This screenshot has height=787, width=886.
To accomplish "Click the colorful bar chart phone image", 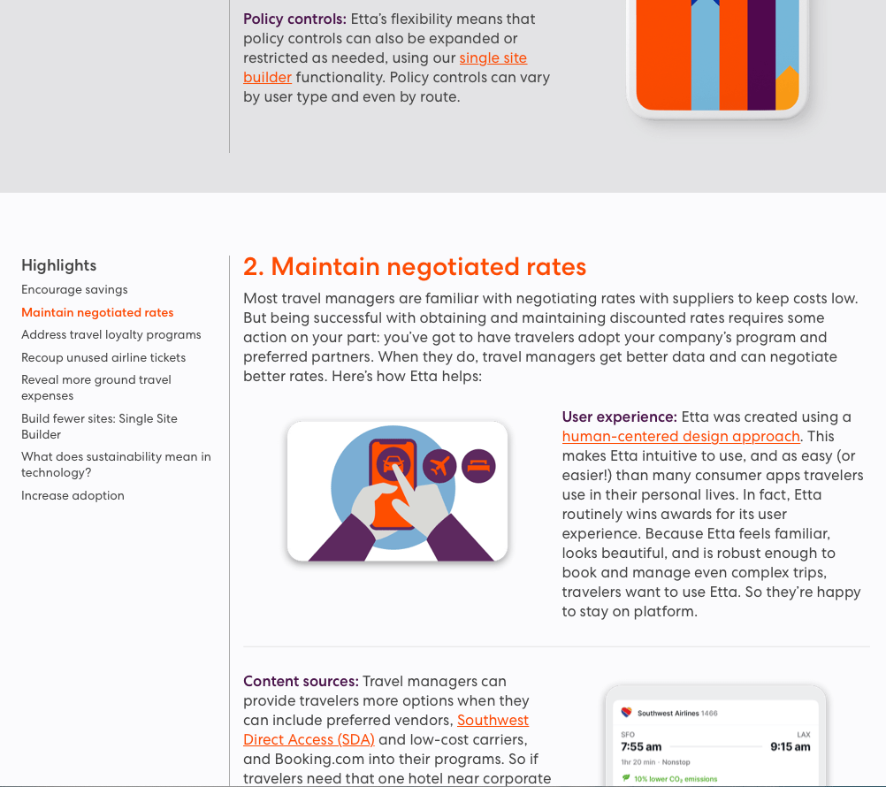I will [717, 55].
